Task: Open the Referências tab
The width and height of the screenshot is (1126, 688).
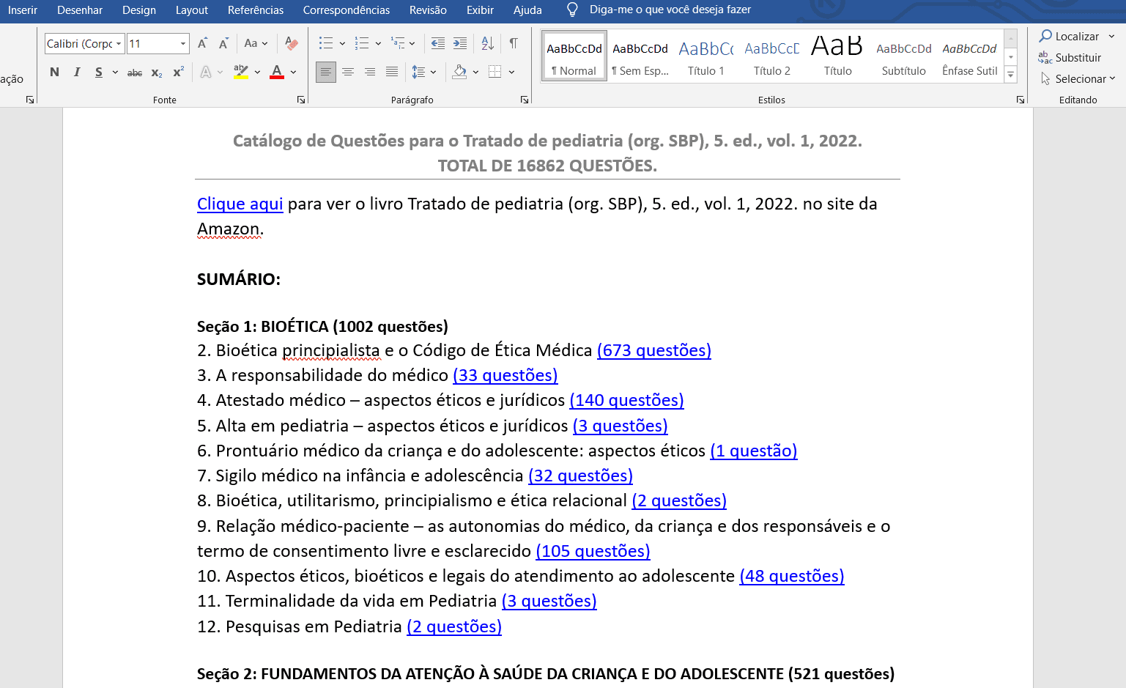Action: [x=256, y=10]
